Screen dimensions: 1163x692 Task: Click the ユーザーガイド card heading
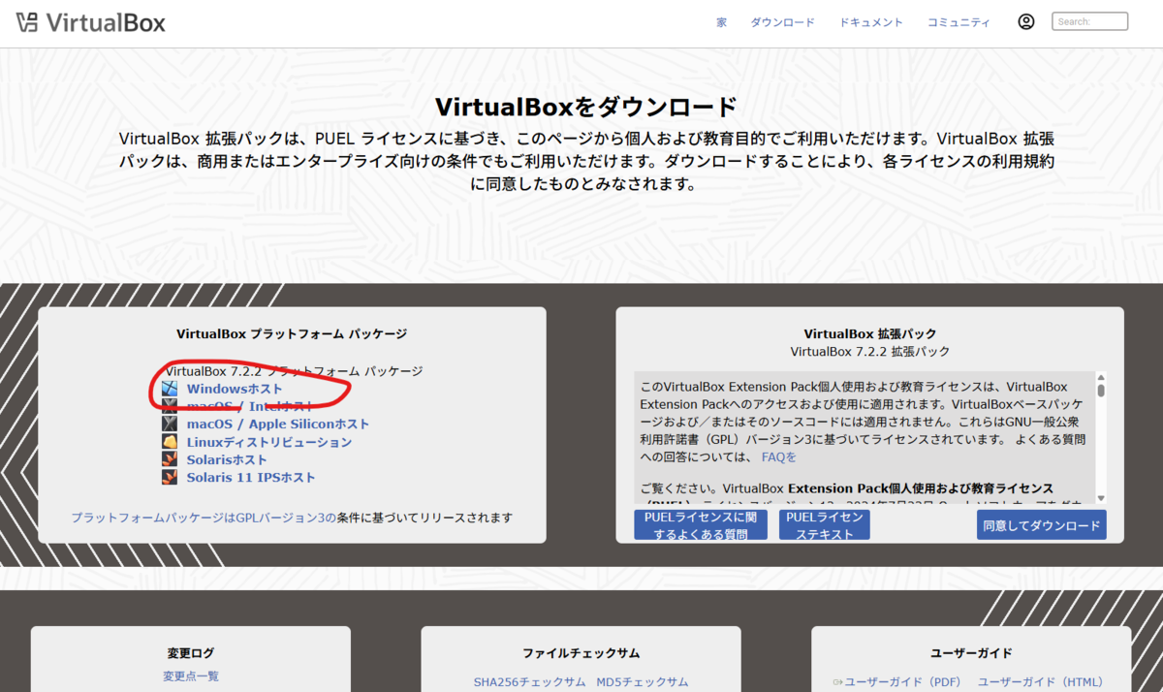click(x=971, y=653)
